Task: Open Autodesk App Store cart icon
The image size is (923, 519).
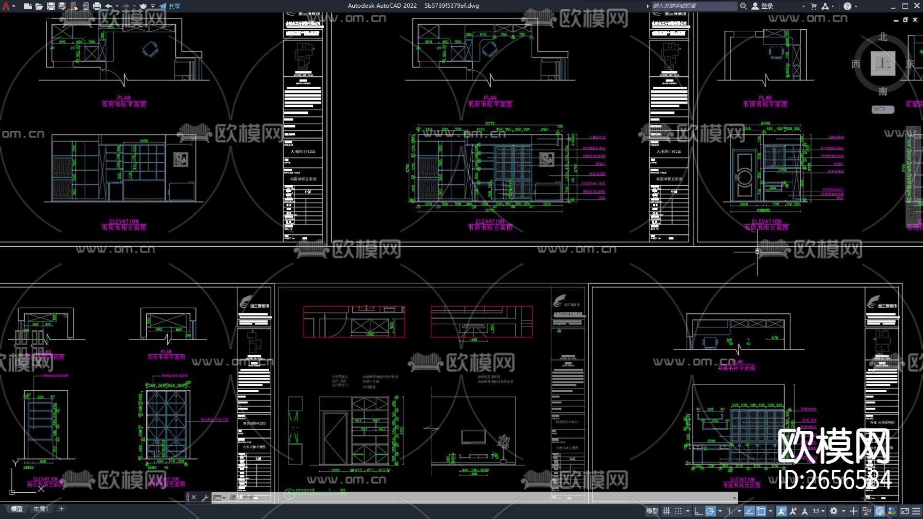Action: click(x=814, y=6)
